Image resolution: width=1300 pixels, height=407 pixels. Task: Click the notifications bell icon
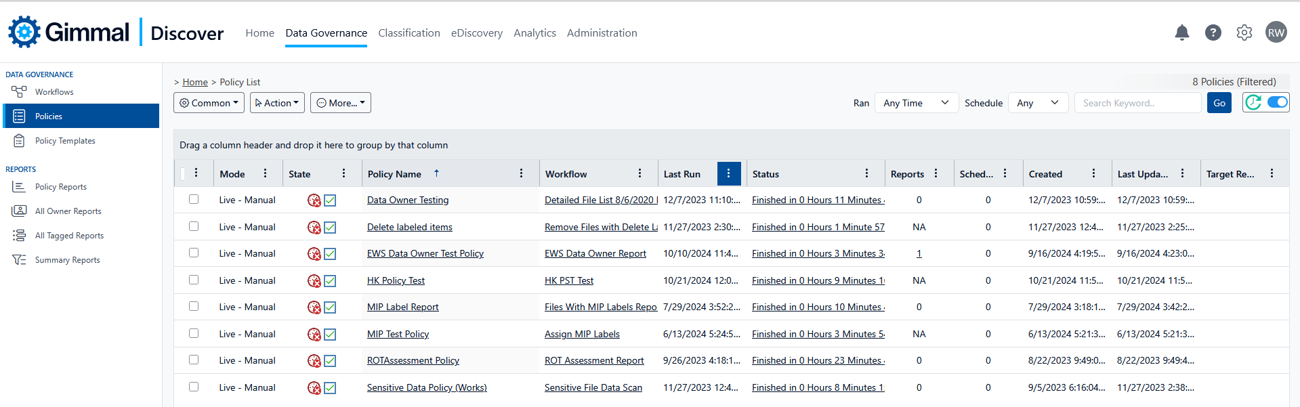click(x=1181, y=33)
